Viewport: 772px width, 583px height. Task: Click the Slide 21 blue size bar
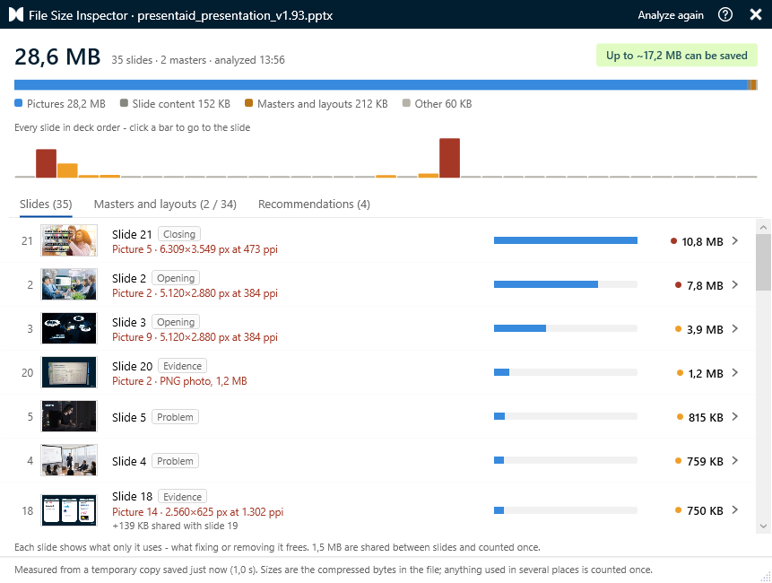565,240
